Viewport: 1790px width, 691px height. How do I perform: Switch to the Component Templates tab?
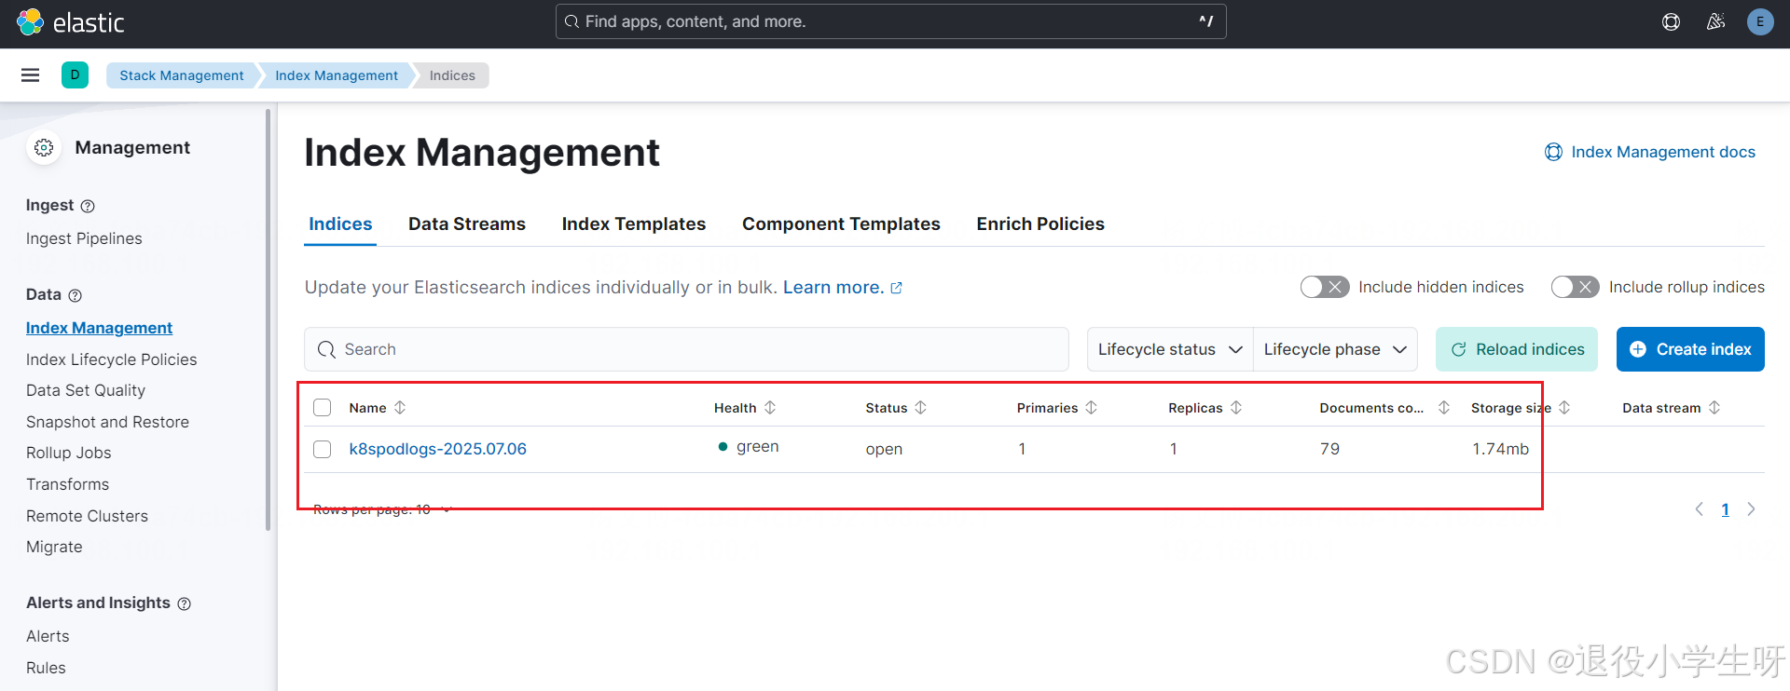(841, 224)
